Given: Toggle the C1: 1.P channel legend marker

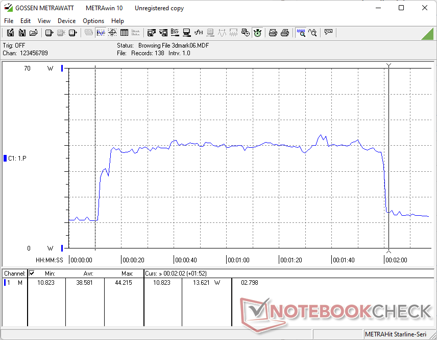Looking at the screenshot, I should pyautogui.click(x=6, y=158).
